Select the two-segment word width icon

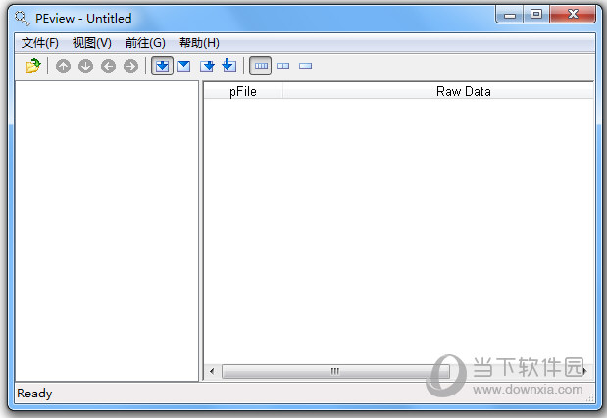[x=283, y=66]
